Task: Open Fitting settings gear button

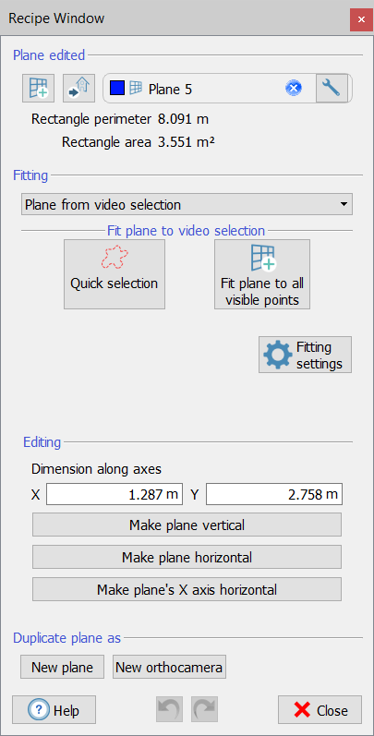Action: [305, 355]
